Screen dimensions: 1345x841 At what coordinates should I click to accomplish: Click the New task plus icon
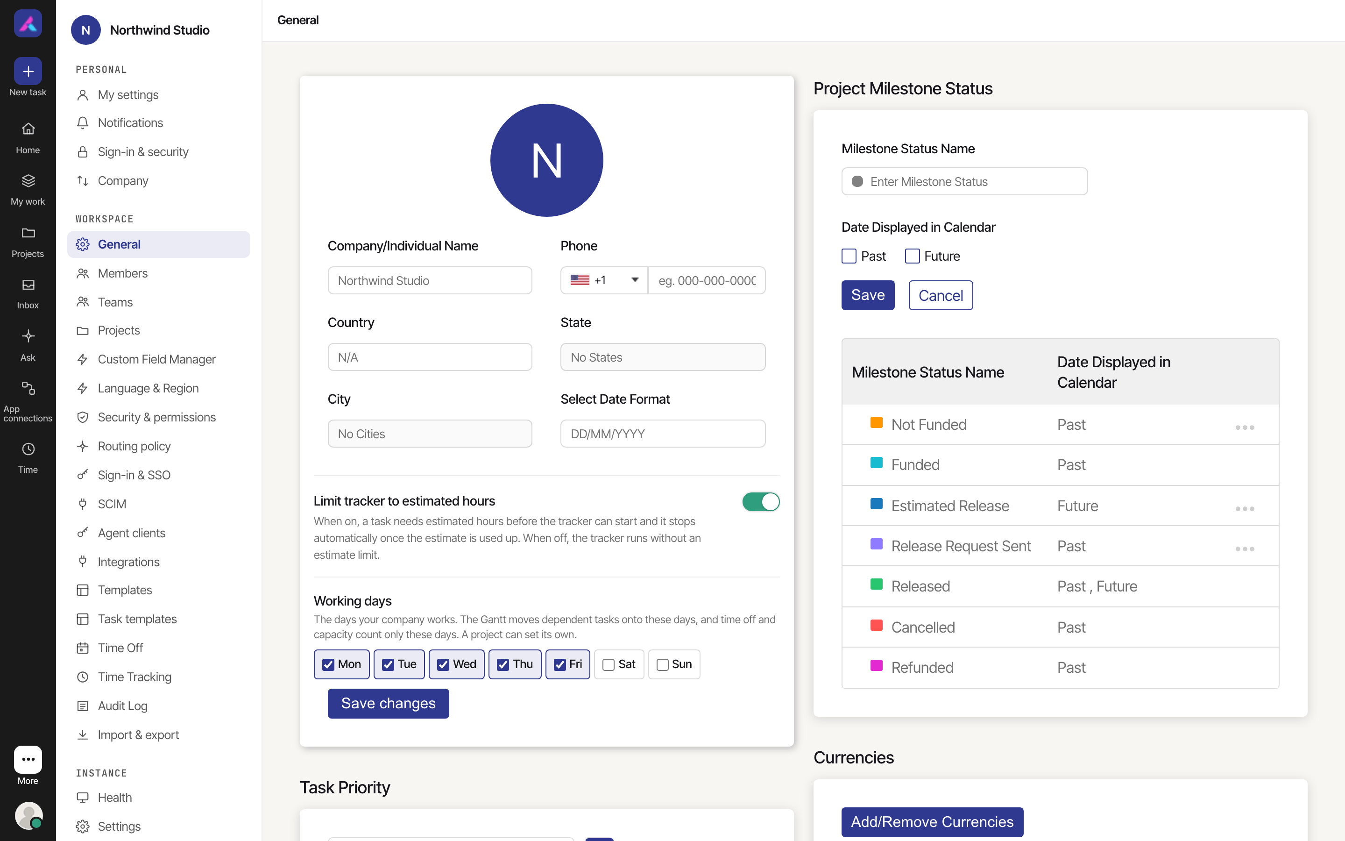coord(28,71)
